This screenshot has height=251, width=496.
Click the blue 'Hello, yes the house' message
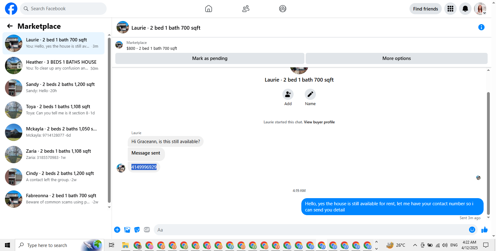click(392, 207)
